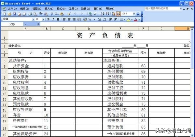Launch the Chart Wizard icon
Viewport: 195px width, 137px height.
pyautogui.click(x=113, y=14)
